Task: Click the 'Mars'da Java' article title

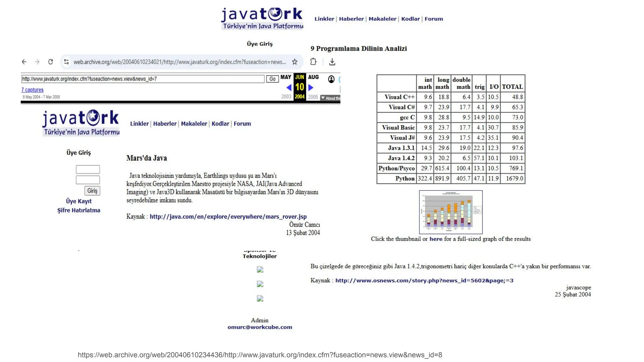Action: click(x=147, y=158)
